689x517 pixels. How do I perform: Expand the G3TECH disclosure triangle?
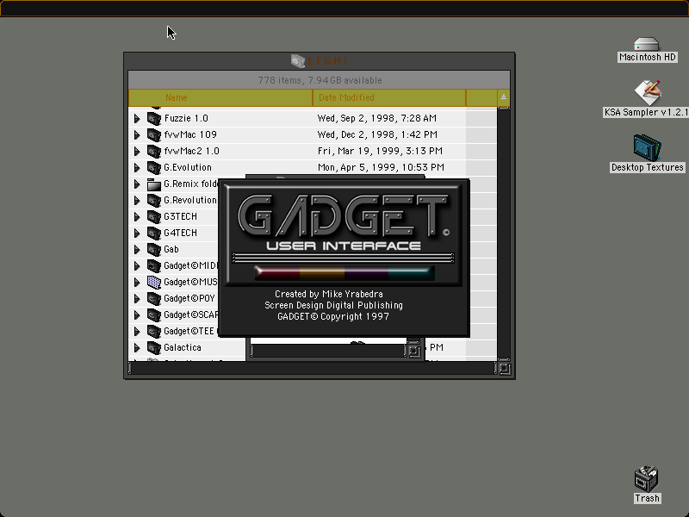pos(137,217)
